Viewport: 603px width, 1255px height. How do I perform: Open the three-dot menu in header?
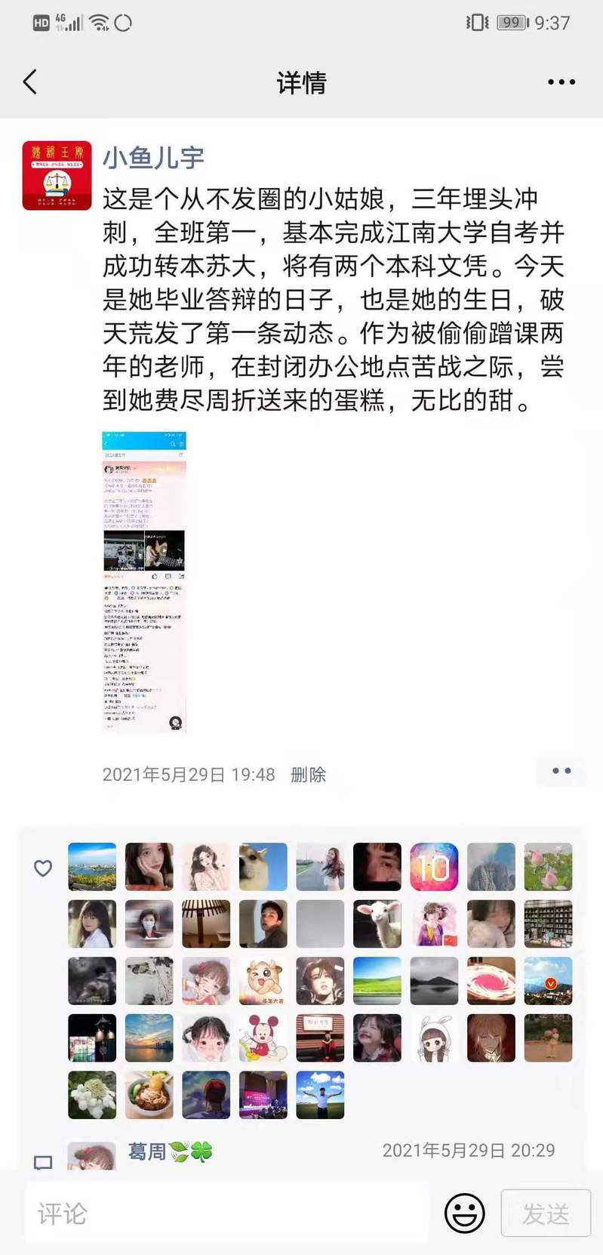pyautogui.click(x=561, y=82)
